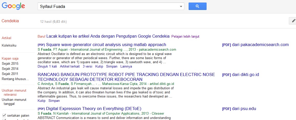The width and height of the screenshot is (296, 120).
Task: Expand the 'Rentang khusus...' date range option
Action: [15, 79]
